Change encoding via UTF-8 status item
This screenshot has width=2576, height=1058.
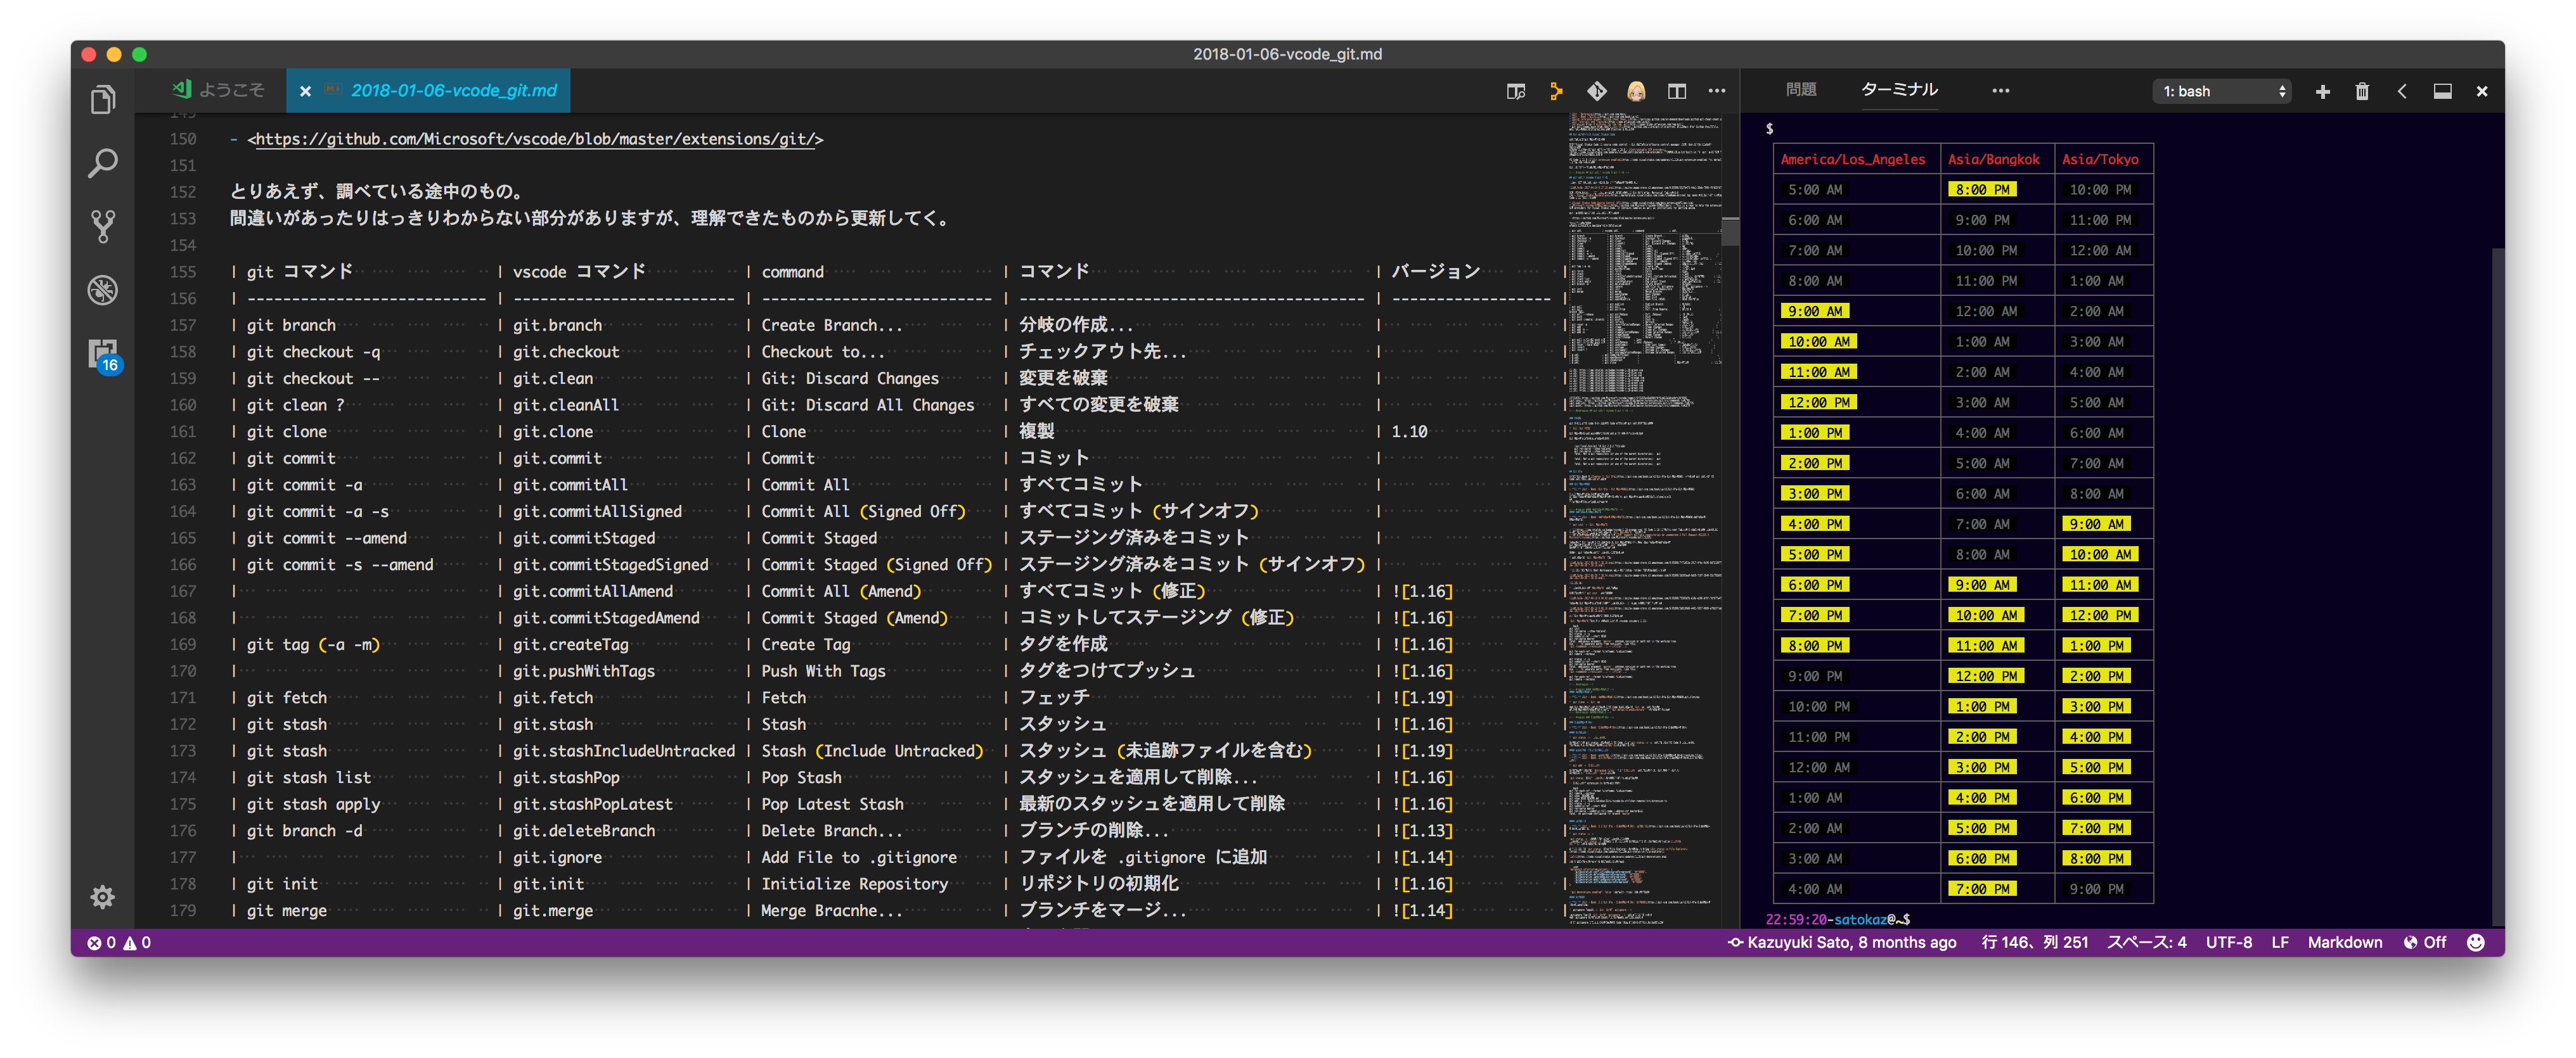point(2229,942)
